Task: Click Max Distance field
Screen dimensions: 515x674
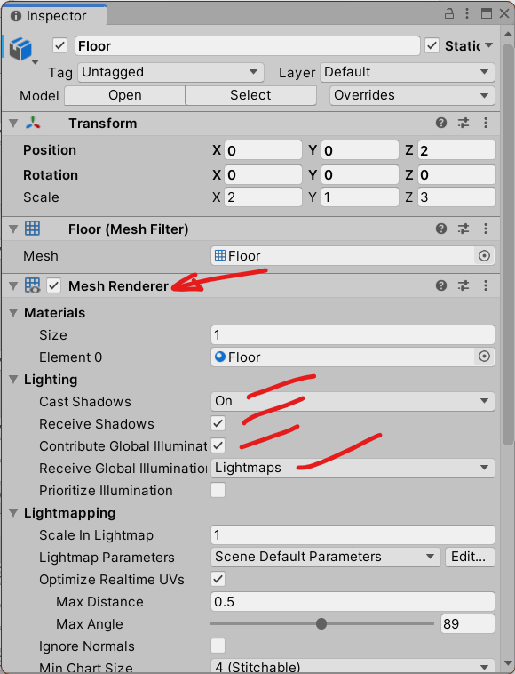Action: (x=353, y=601)
